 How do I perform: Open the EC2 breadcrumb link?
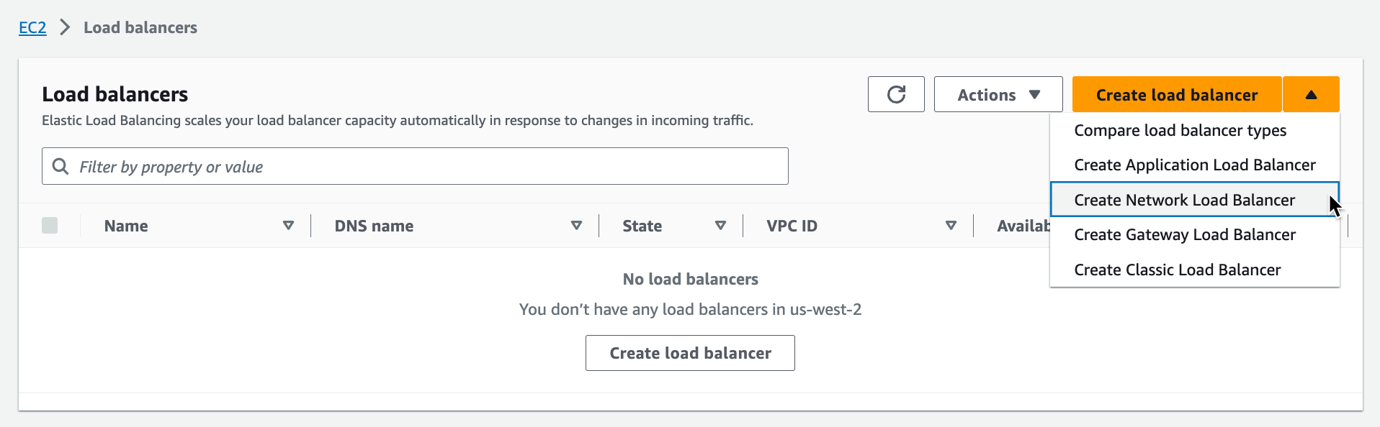coord(32,27)
